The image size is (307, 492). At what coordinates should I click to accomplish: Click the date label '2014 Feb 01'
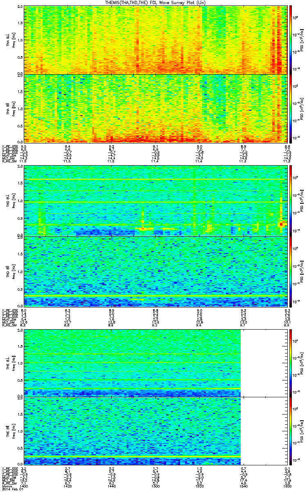(12, 490)
